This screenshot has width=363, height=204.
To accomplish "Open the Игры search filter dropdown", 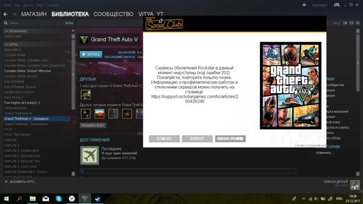I will 69,23.
